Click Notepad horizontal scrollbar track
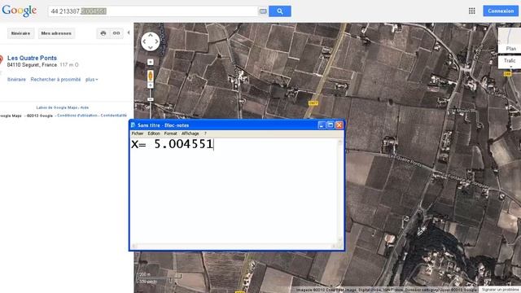 [234, 246]
